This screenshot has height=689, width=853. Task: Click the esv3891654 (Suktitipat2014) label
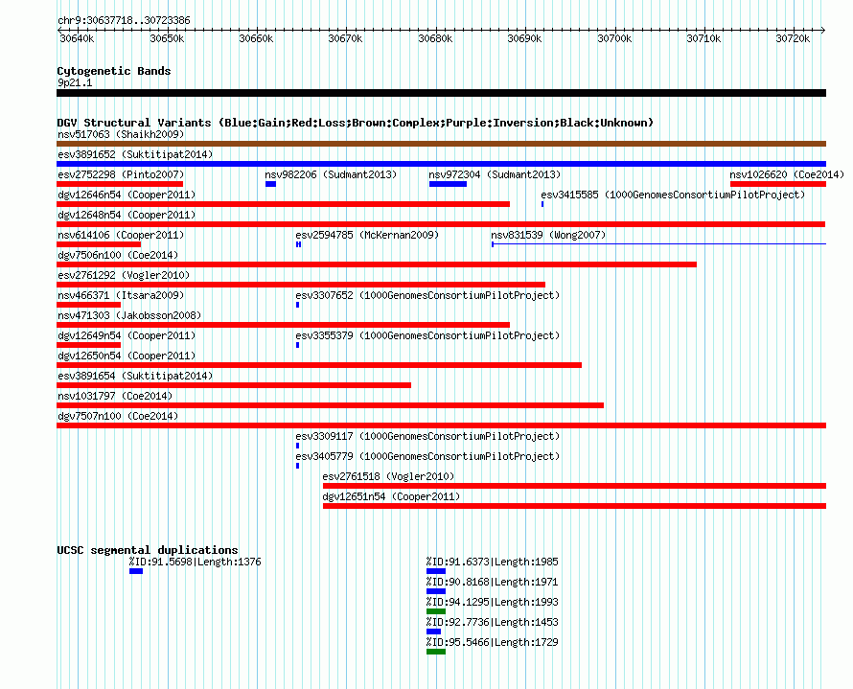coord(135,376)
